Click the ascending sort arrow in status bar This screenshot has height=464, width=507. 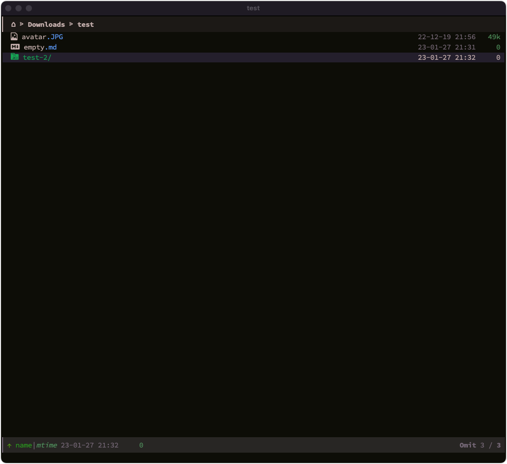[x=9, y=445]
